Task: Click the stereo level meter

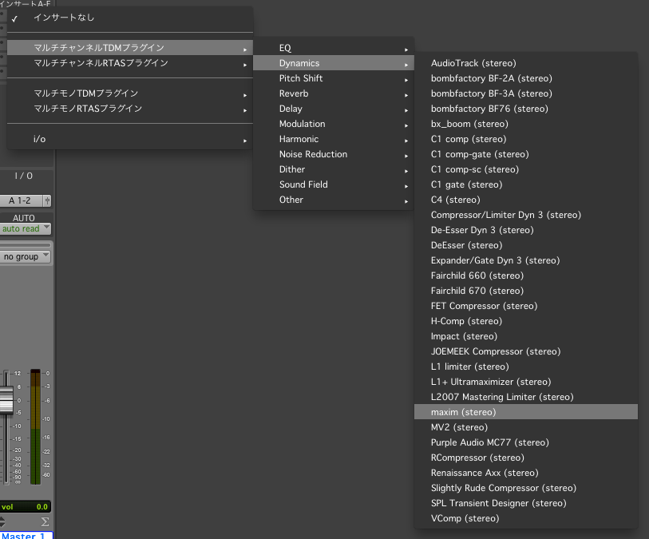Action: point(36,426)
